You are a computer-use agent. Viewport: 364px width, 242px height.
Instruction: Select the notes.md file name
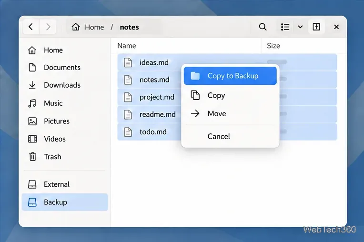click(154, 80)
